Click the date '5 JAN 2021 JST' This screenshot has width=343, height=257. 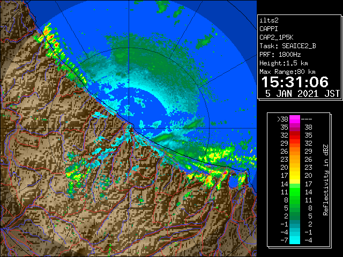pyautogui.click(x=302, y=94)
